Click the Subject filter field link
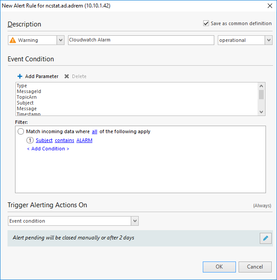 point(44,140)
